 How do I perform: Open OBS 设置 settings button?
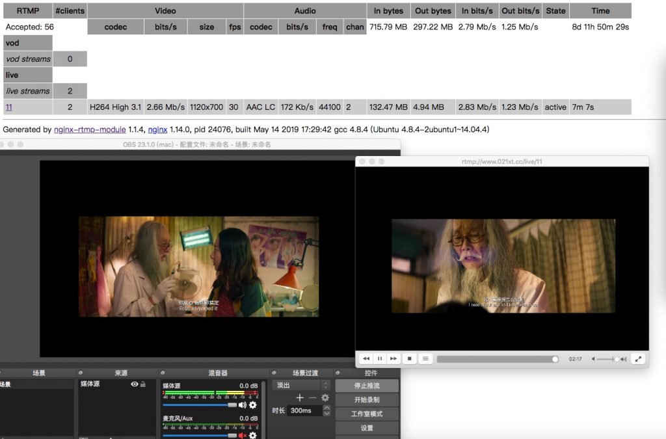[367, 427]
